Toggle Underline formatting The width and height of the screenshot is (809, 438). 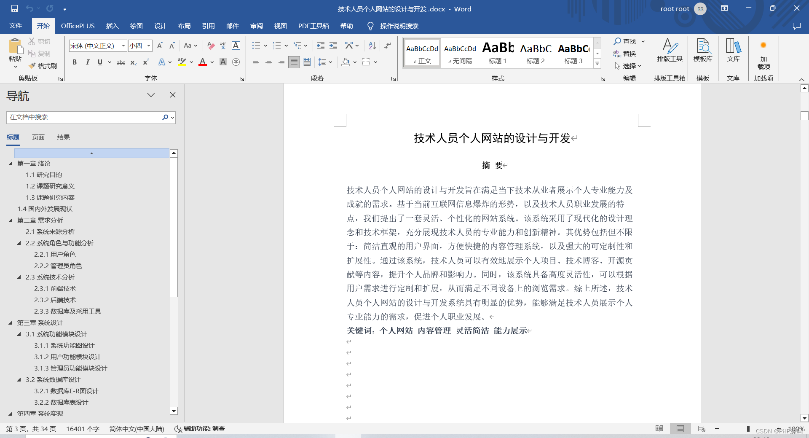(100, 62)
